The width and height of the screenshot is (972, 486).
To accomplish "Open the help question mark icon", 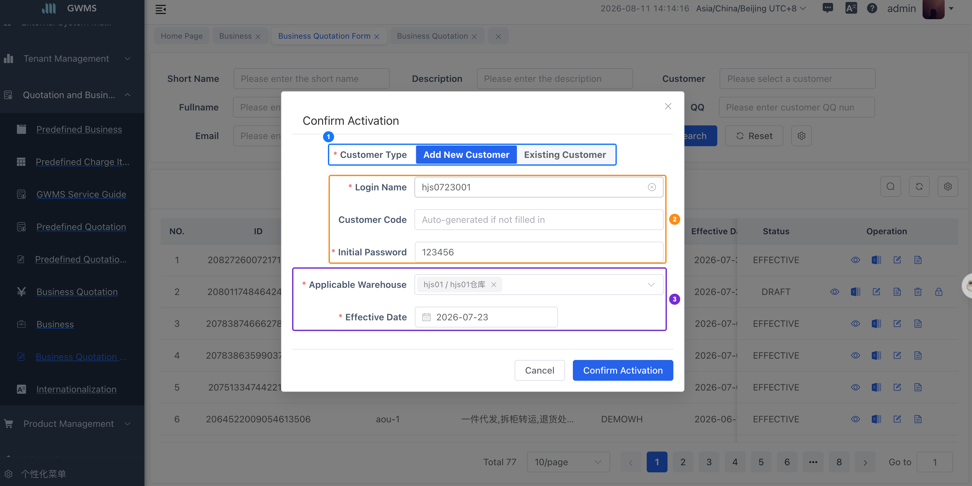I will coord(871,8).
